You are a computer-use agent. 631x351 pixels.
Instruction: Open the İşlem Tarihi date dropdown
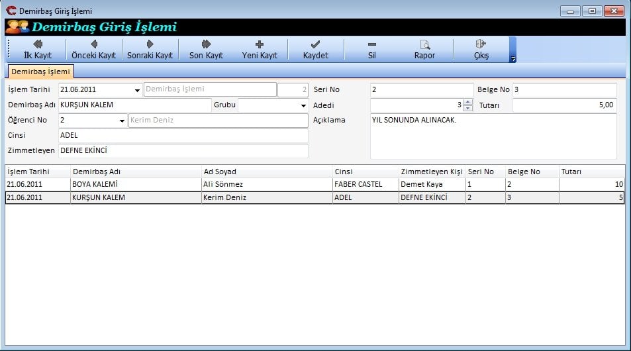(x=137, y=90)
